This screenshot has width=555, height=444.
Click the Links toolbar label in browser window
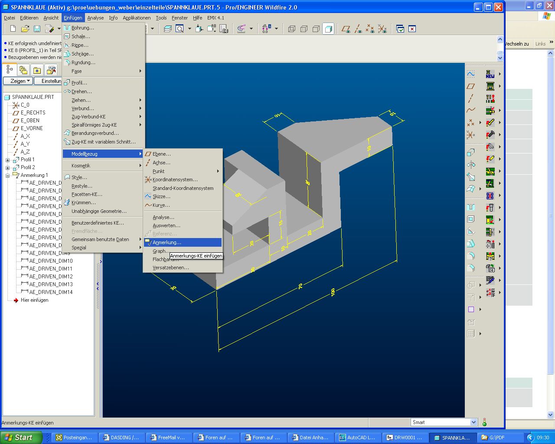coord(540,44)
